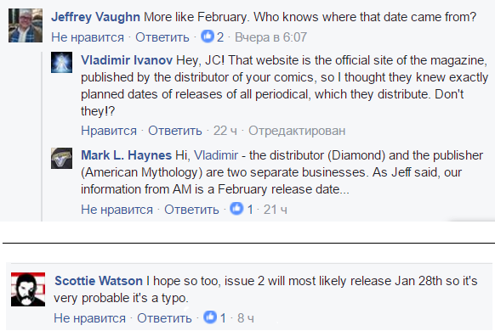Viewport: 495px width, 331px height.
Task: View likes icon on Jeffrey Vaughn's comment
Action: (208, 36)
